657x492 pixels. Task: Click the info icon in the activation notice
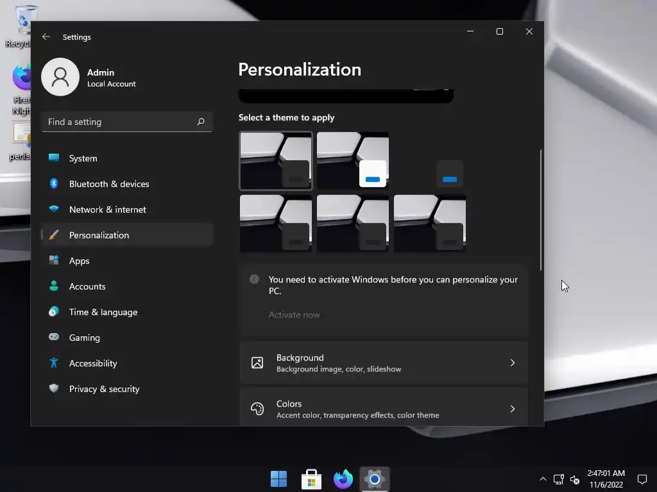click(x=254, y=279)
